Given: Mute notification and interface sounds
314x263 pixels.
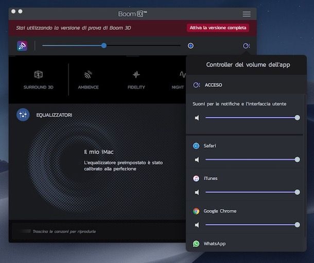Looking at the screenshot, I should [x=197, y=118].
